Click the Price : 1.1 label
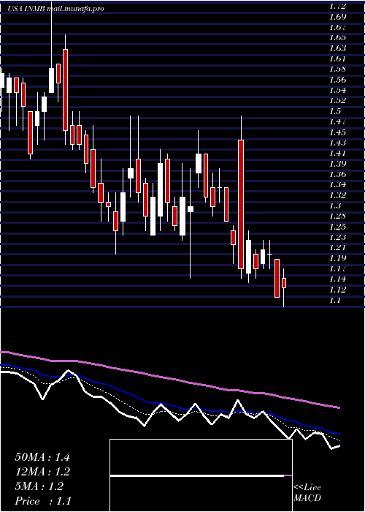 coord(43,501)
